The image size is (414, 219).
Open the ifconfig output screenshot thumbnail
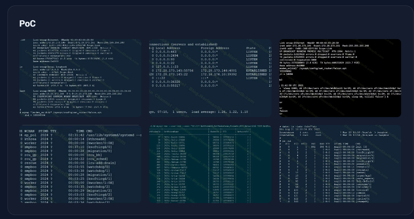80,78
